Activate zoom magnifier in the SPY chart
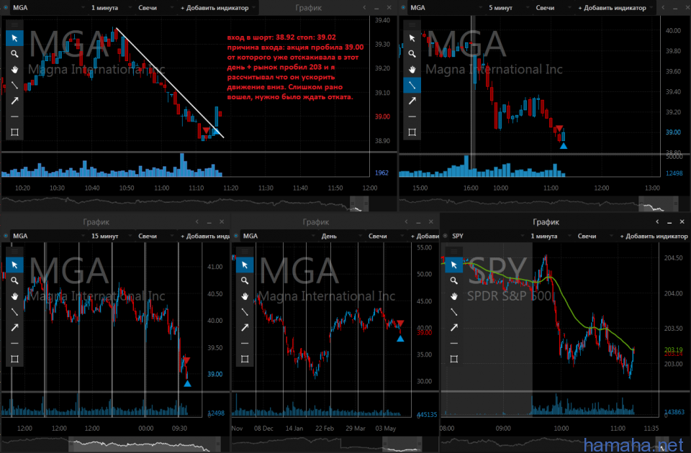 tap(454, 280)
